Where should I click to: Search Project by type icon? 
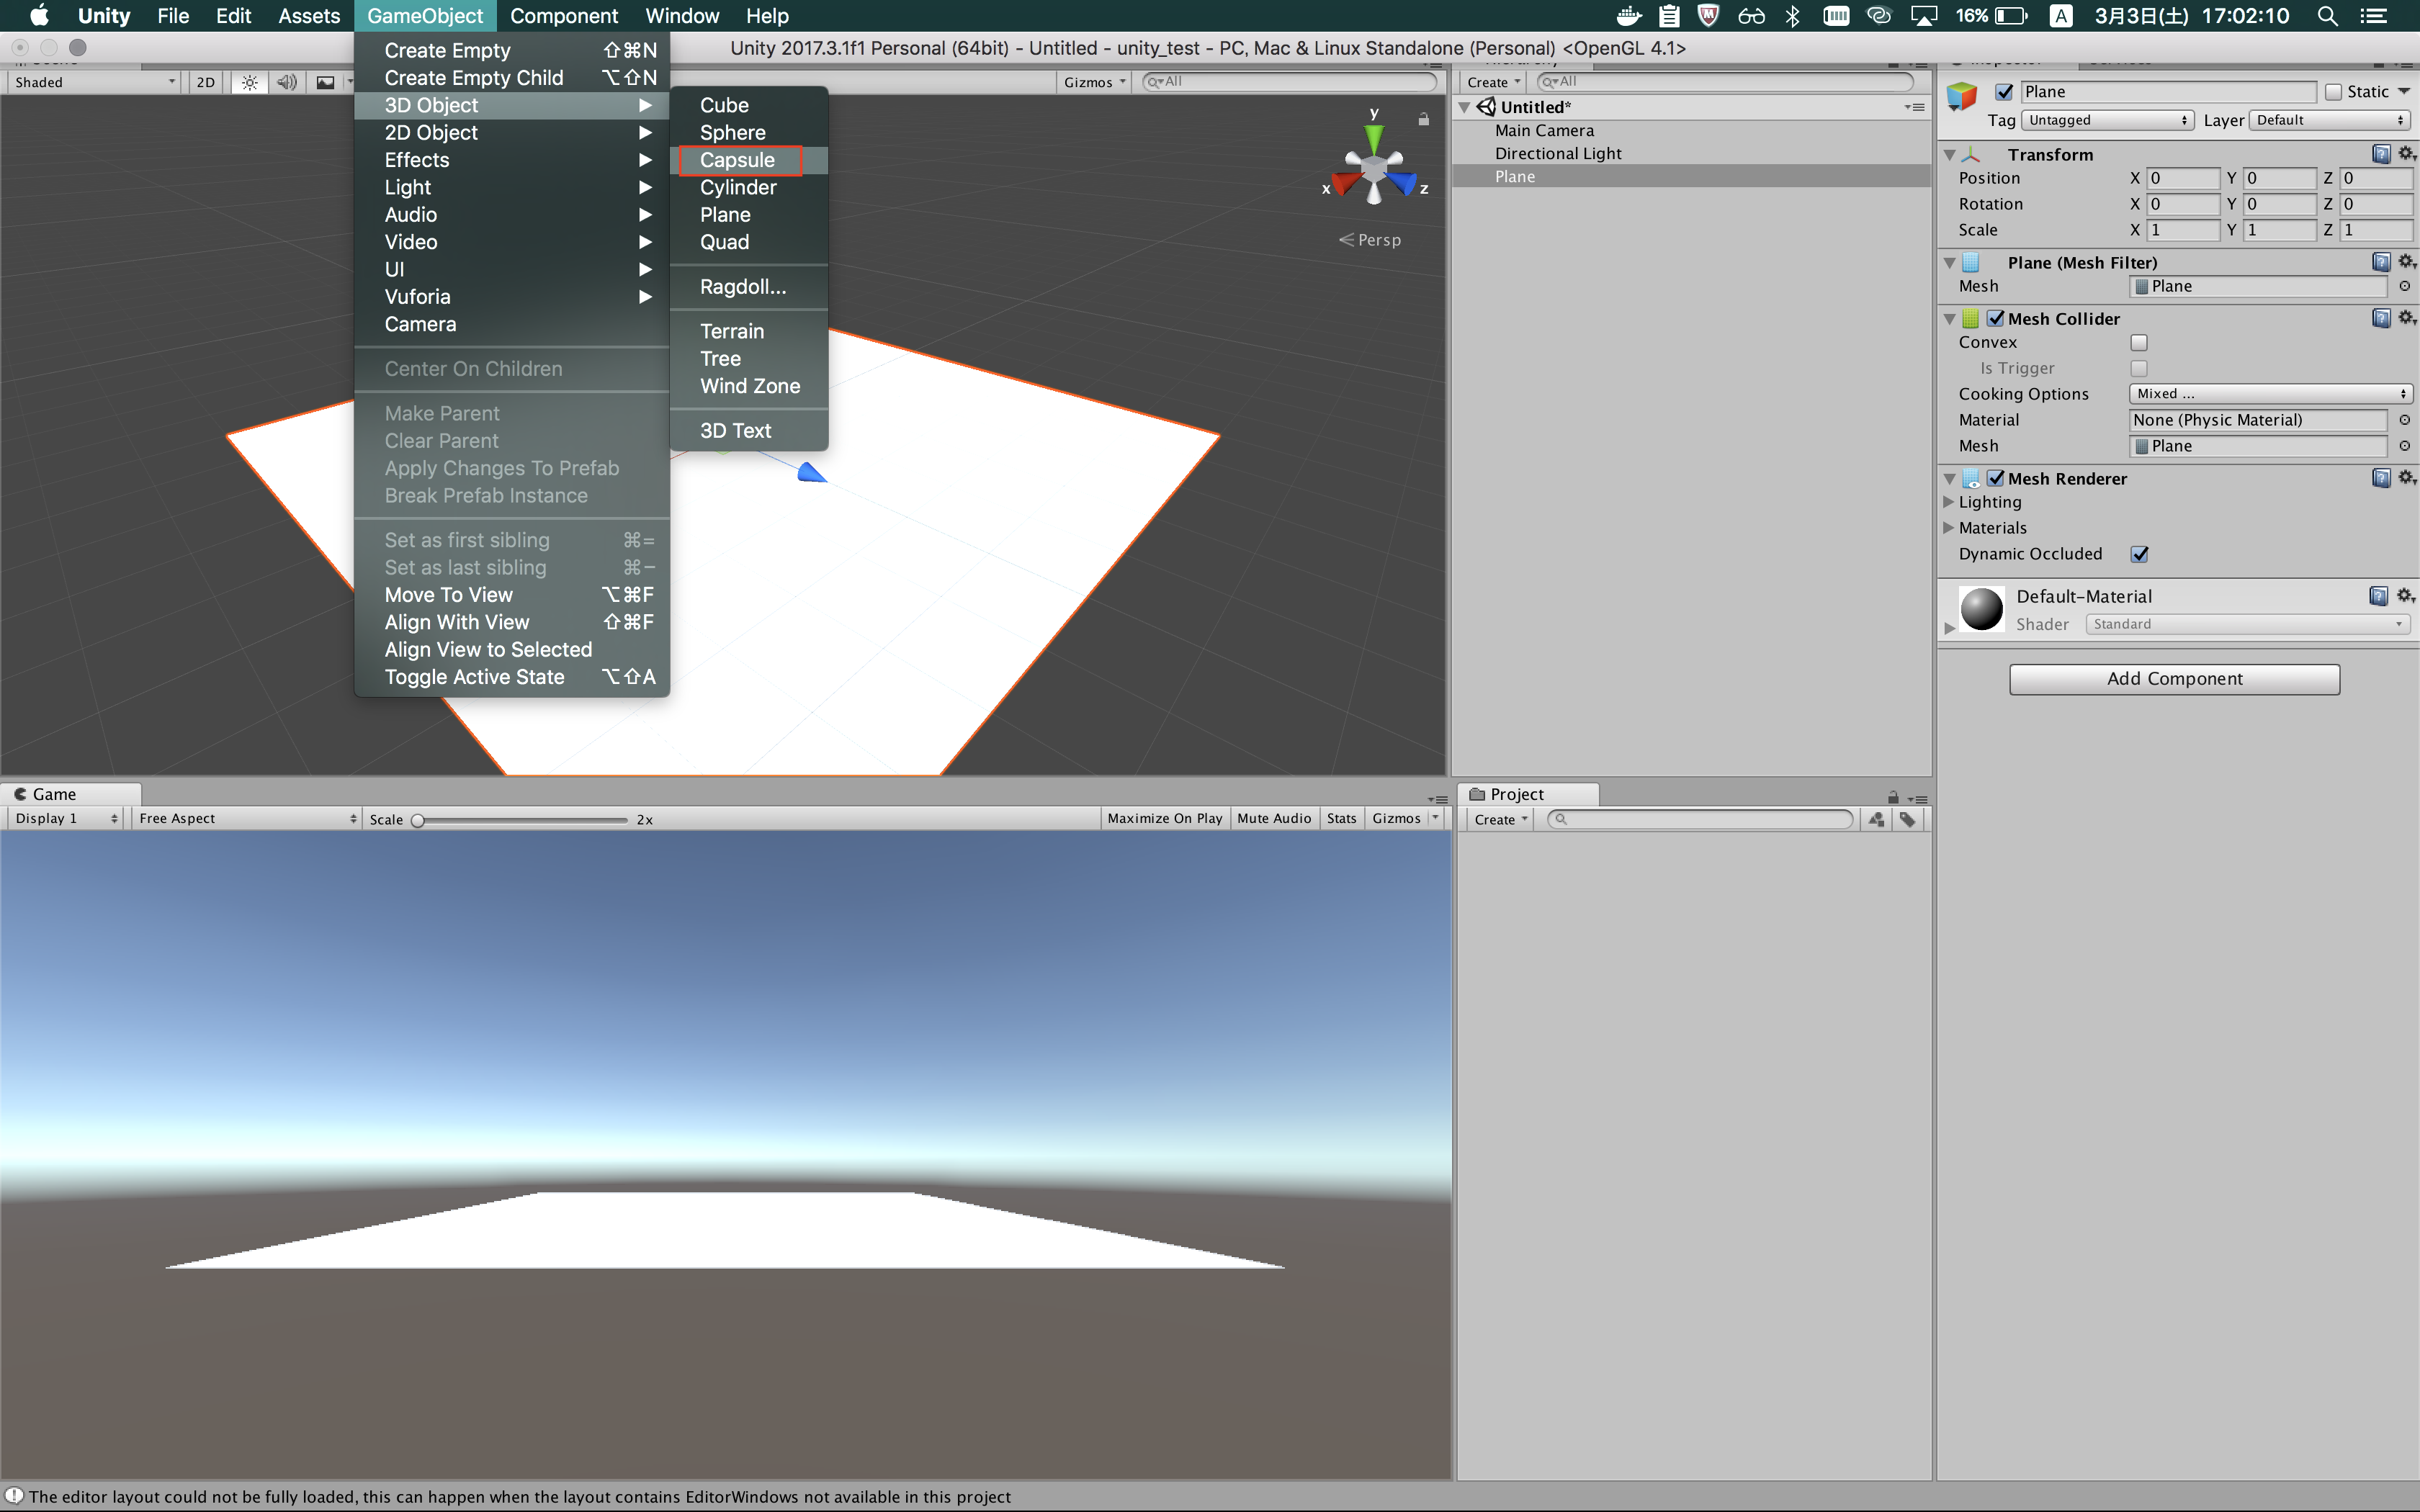point(1876,819)
